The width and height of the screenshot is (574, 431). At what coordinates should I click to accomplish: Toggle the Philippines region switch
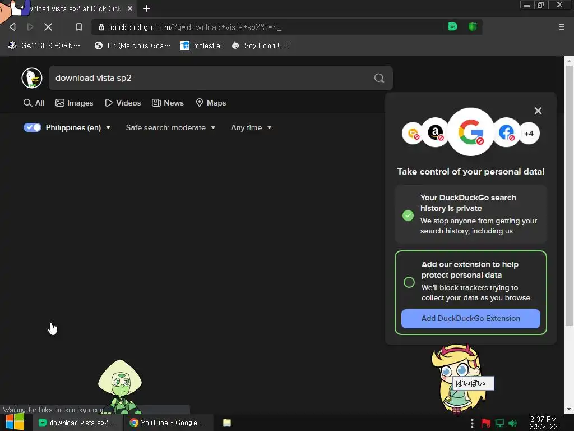(33, 127)
